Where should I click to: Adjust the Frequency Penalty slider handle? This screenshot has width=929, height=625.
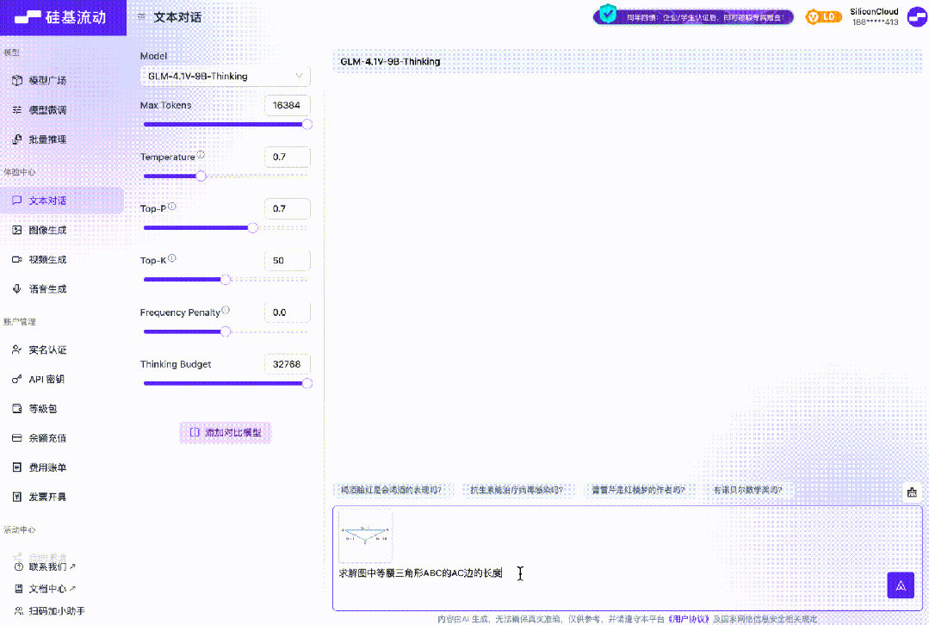click(226, 331)
